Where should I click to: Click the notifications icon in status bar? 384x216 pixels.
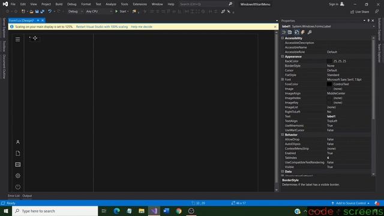click(x=377, y=203)
